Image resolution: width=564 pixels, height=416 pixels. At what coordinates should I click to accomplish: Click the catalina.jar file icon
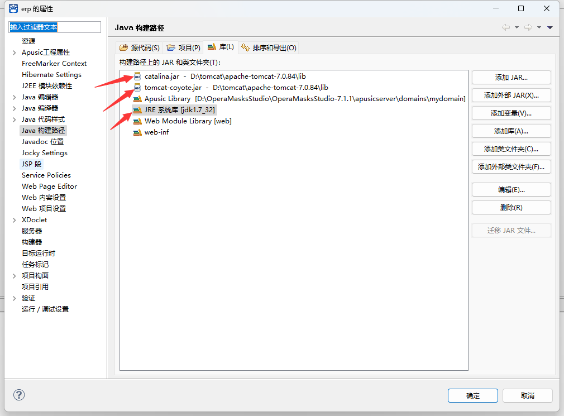(x=137, y=76)
